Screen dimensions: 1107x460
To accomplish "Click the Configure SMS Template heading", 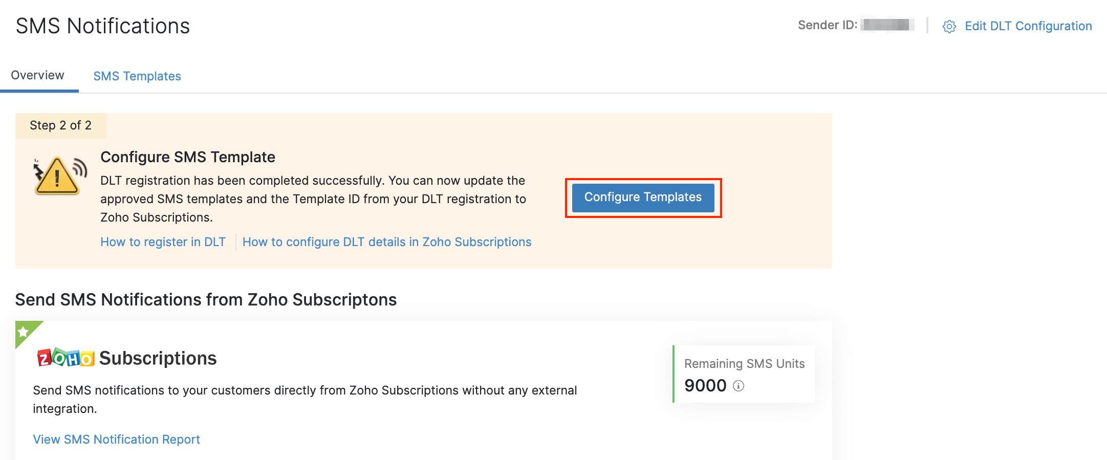I will point(187,157).
